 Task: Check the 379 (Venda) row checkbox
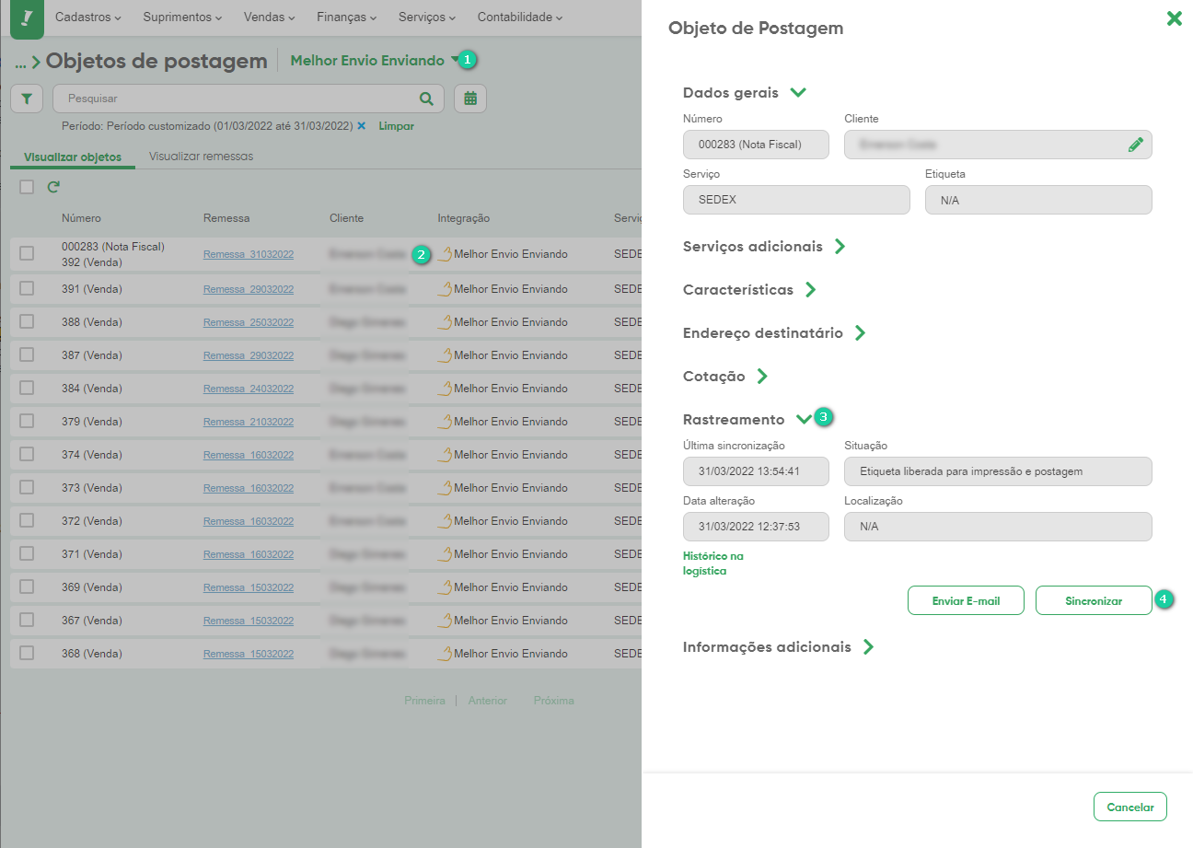[x=27, y=421]
